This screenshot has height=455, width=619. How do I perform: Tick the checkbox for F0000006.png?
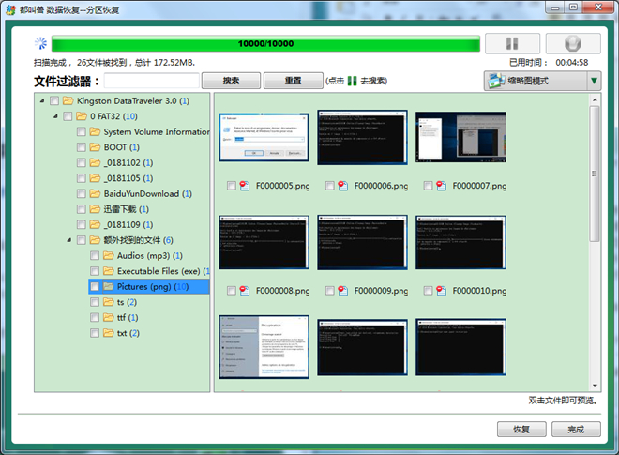tap(331, 186)
